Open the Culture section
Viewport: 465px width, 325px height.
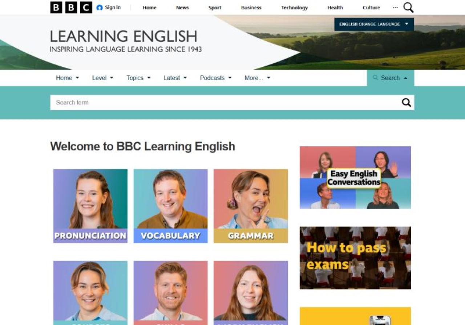pos(371,8)
